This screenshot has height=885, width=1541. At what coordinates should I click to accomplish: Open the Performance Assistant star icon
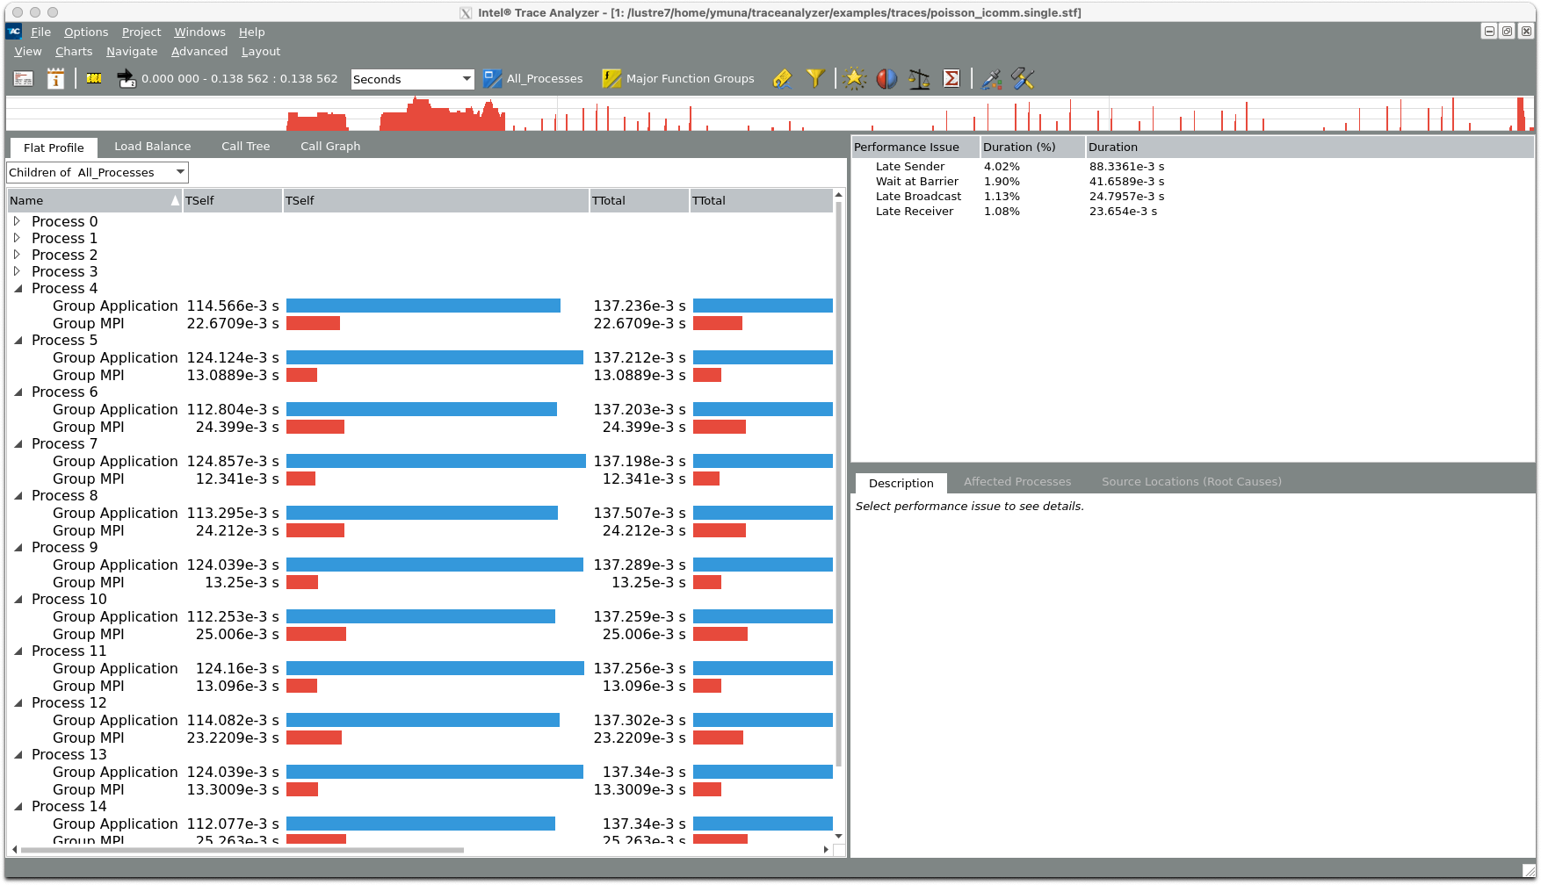point(854,79)
